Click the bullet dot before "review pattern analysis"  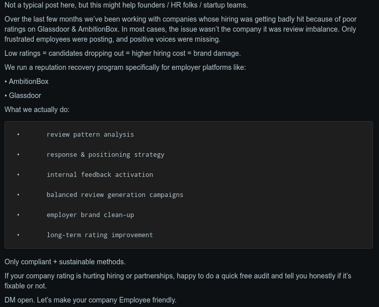coord(18,135)
